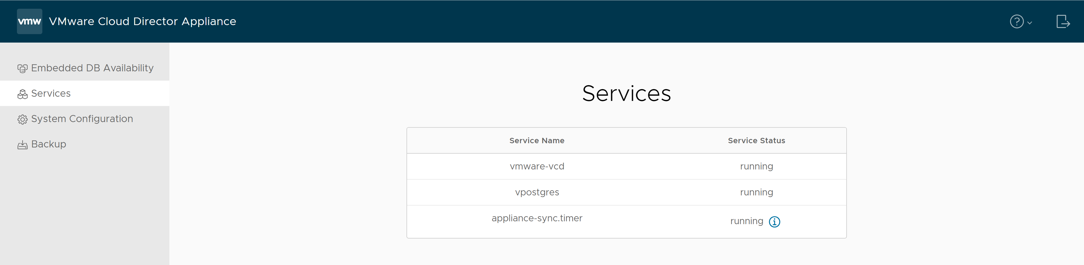Expand the help menu chevron
Viewport: 1084px width, 265px height.
pyautogui.click(x=1030, y=23)
